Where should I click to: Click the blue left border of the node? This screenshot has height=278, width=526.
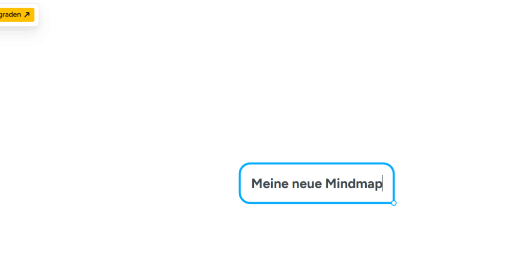[x=240, y=183]
